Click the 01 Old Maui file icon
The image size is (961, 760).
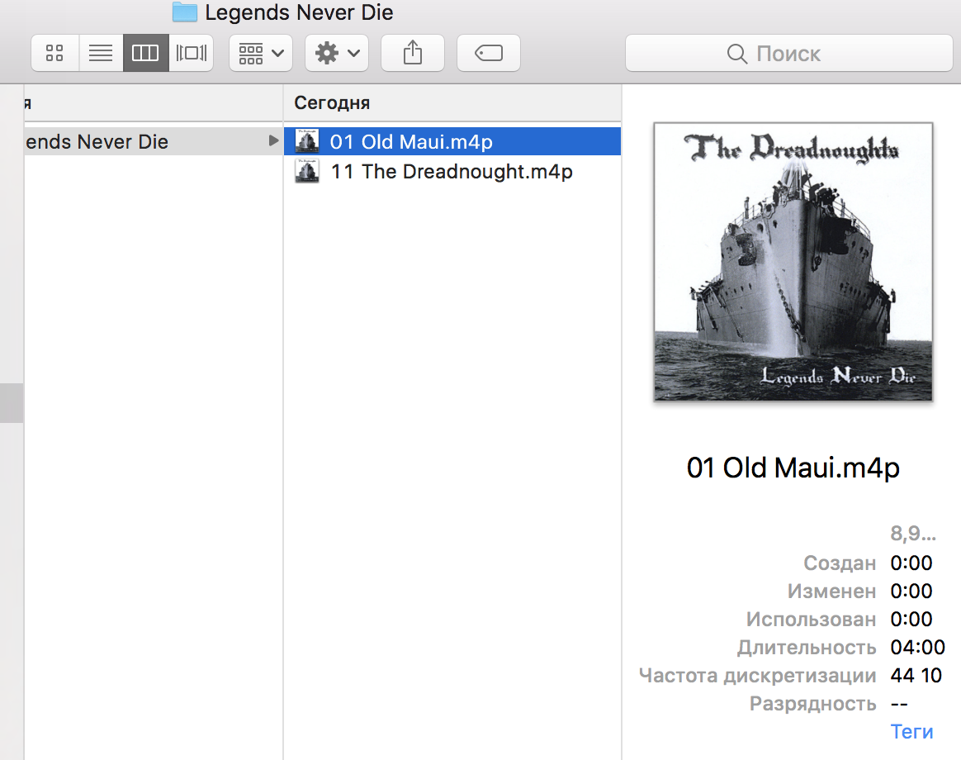[307, 141]
